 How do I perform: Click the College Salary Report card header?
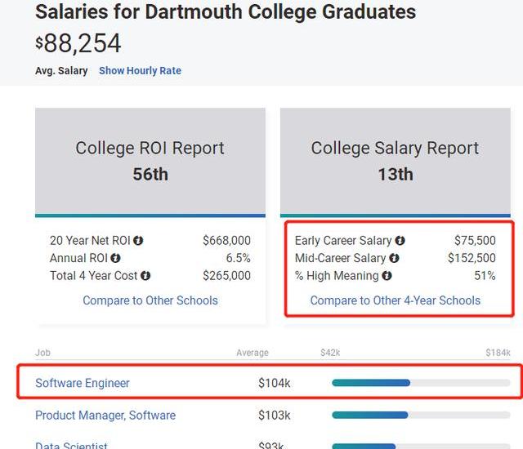pos(396,160)
